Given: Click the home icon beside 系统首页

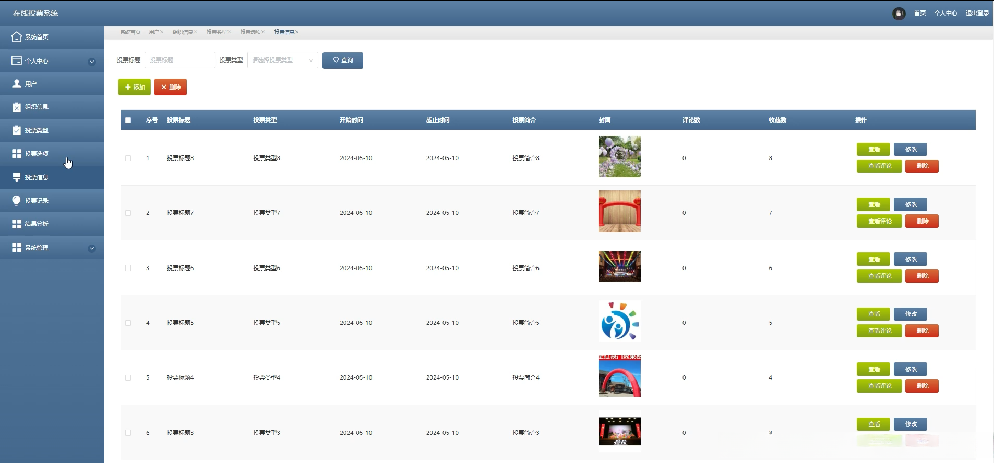Looking at the screenshot, I should pos(17,37).
